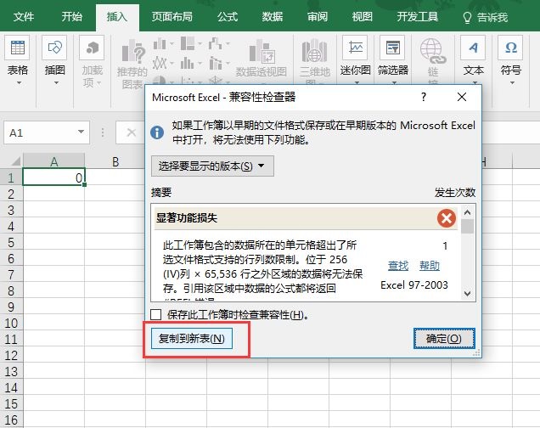
Task: Select cell A1 containing 0
Action: tap(53, 177)
